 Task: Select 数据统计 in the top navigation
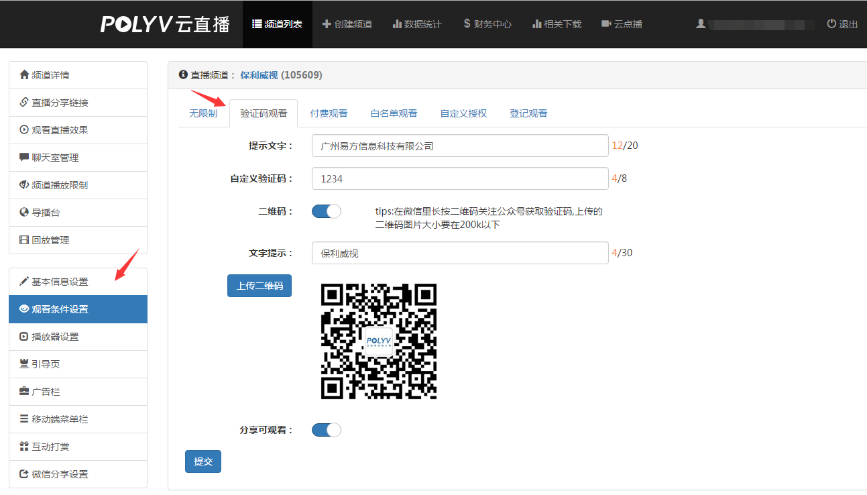(x=416, y=24)
